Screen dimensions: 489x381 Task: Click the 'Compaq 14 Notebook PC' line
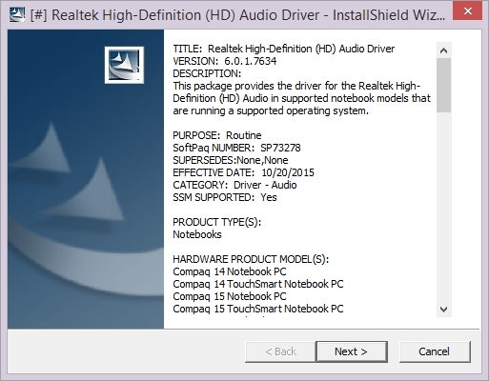click(230, 271)
